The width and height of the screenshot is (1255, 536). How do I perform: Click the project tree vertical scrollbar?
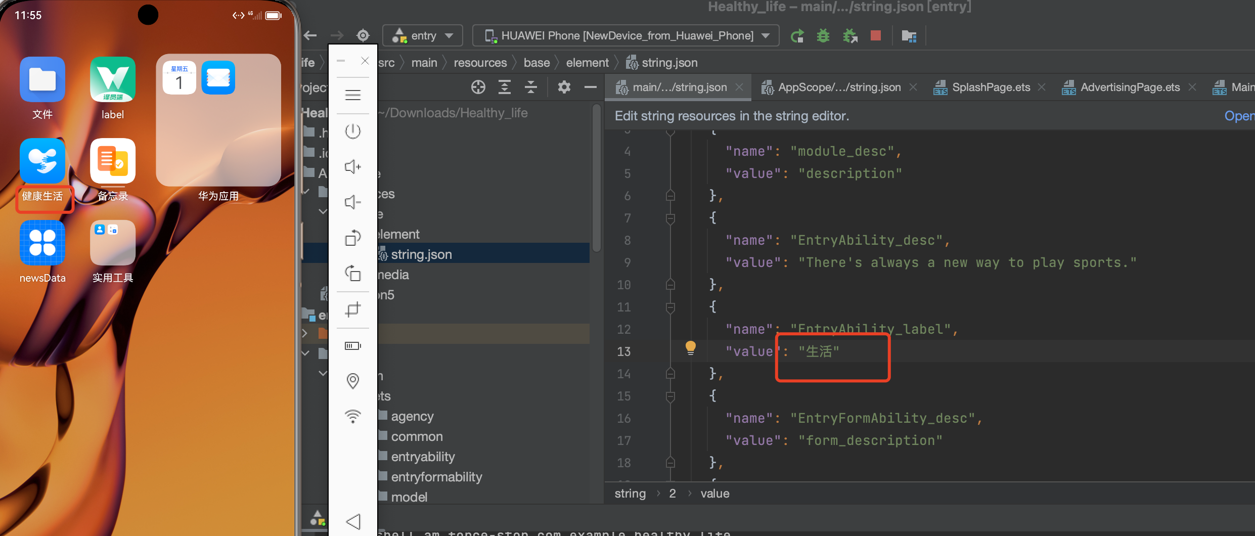coord(597,177)
